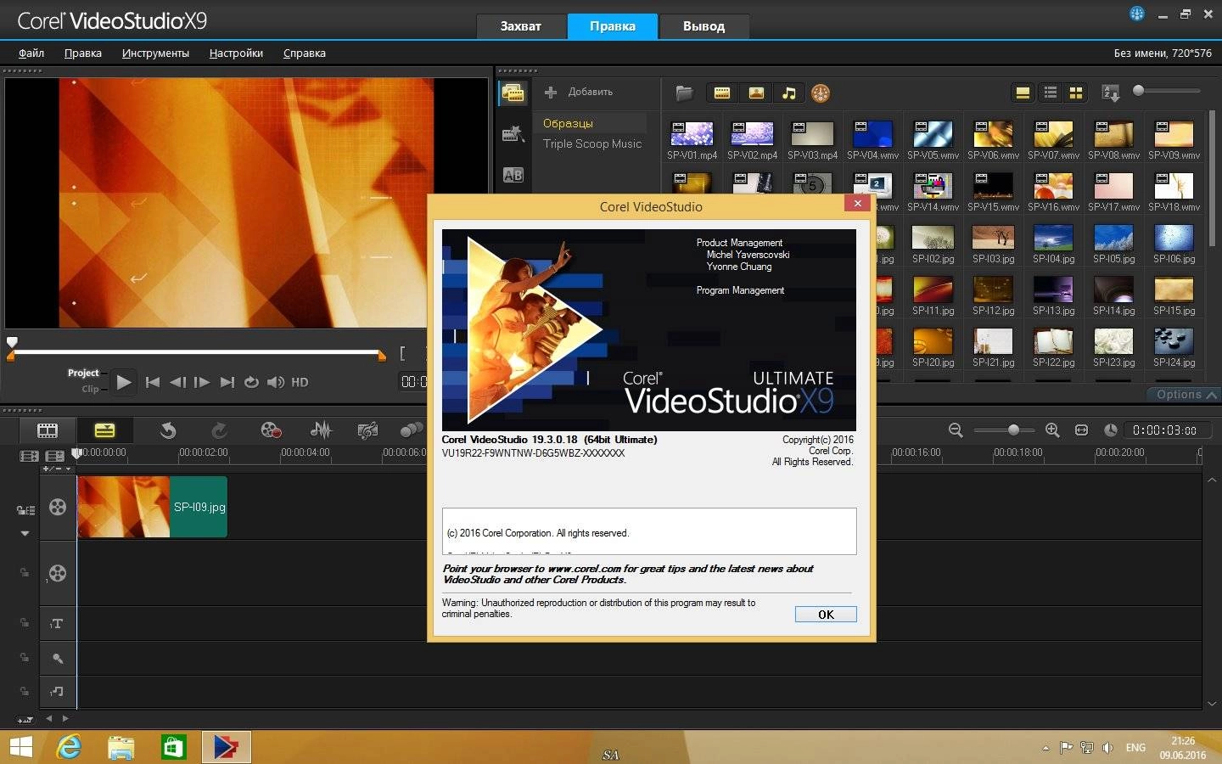Jump to the preview start (Home)

coord(153,382)
